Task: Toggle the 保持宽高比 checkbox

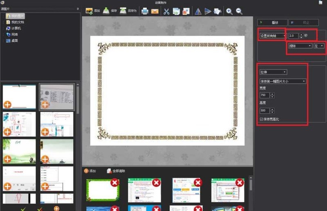Action: [262, 119]
